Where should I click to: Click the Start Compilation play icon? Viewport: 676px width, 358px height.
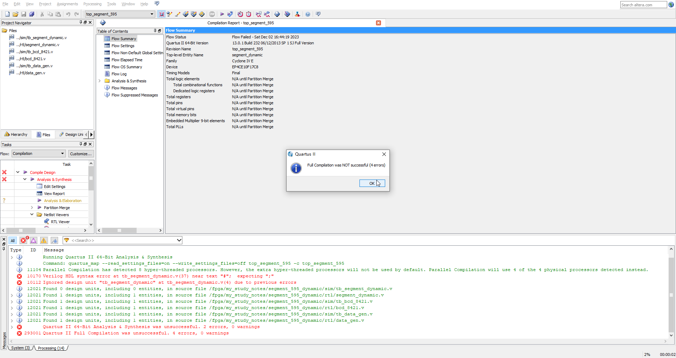pos(222,14)
